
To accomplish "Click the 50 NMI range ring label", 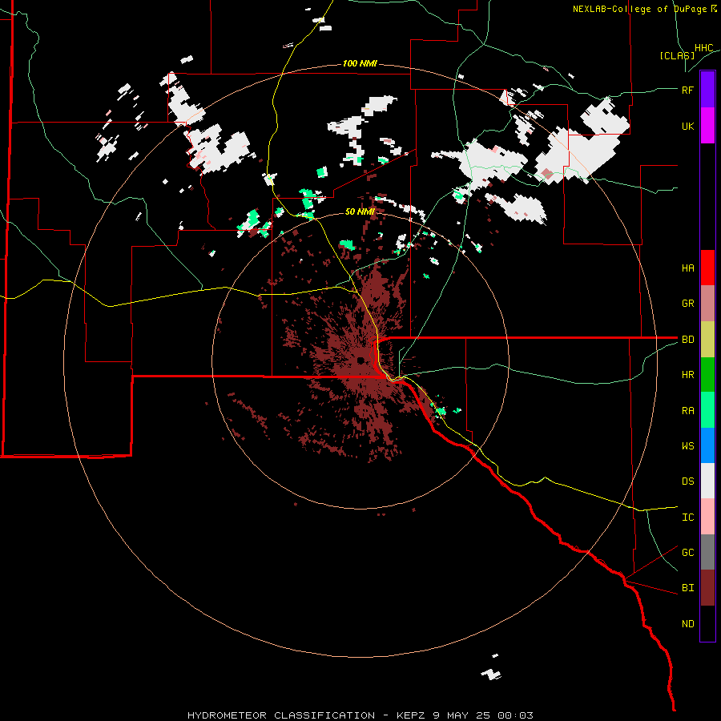I will (x=360, y=211).
